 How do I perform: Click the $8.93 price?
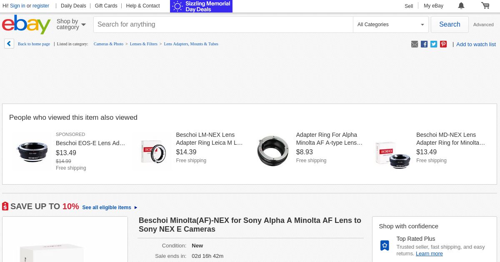(x=305, y=152)
